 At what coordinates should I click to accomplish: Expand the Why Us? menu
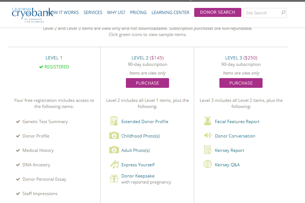(x=116, y=13)
